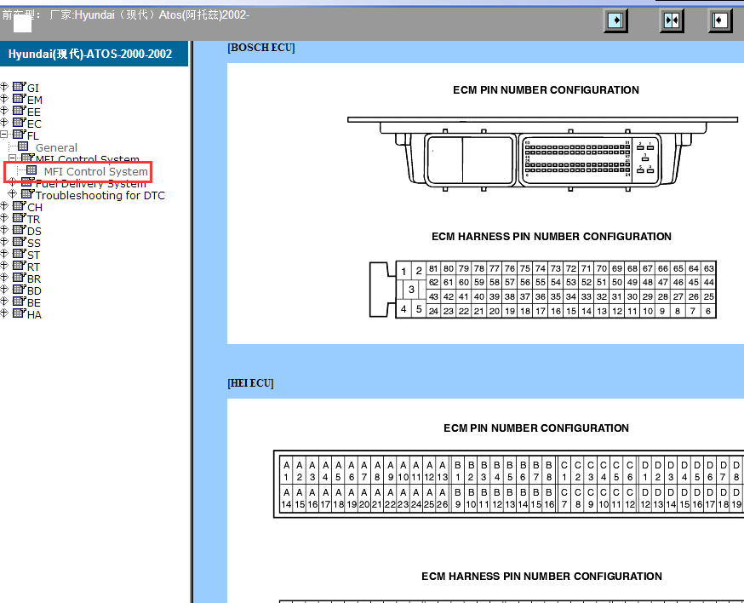The height and width of the screenshot is (603, 744).
Task: Click the RT book icon
Action: pos(19,265)
